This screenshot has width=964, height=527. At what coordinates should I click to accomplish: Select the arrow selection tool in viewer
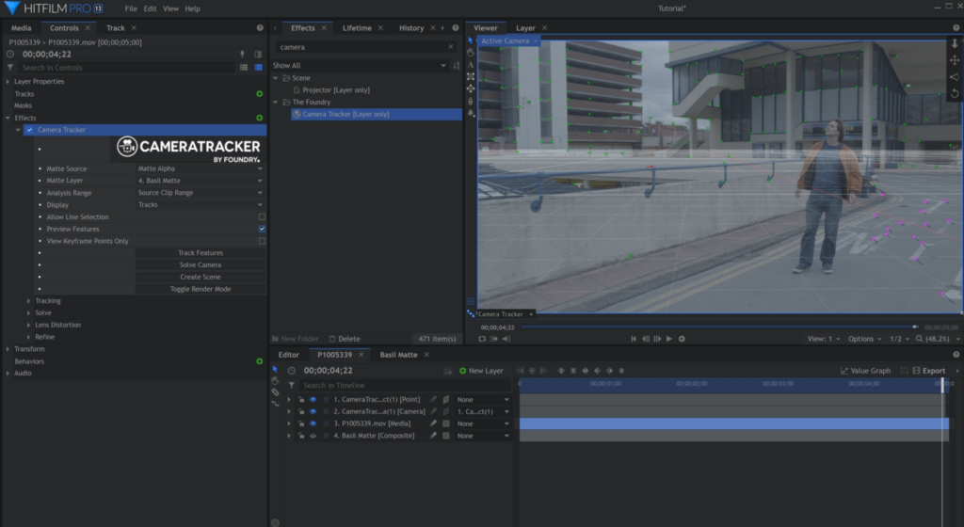(x=471, y=40)
